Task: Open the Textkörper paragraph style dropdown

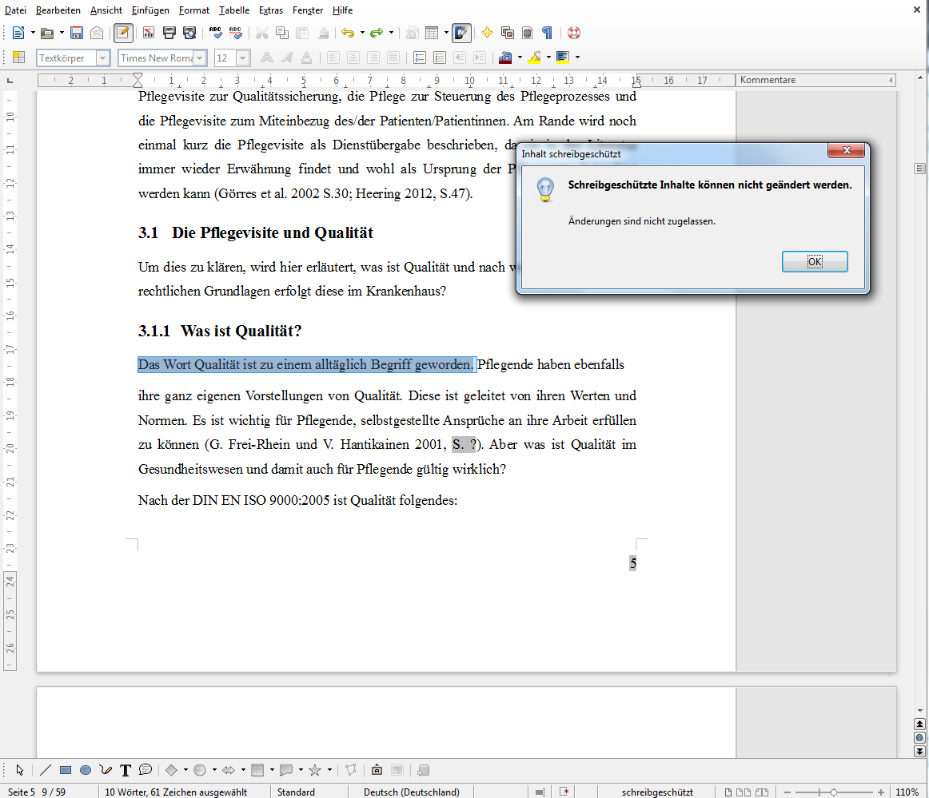Action: coord(102,58)
